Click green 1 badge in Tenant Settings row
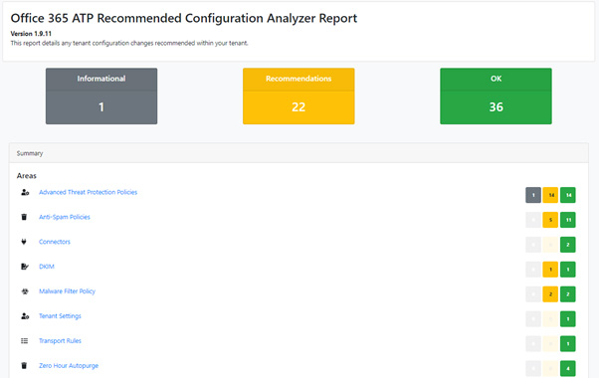The image size is (599, 378). pos(568,319)
